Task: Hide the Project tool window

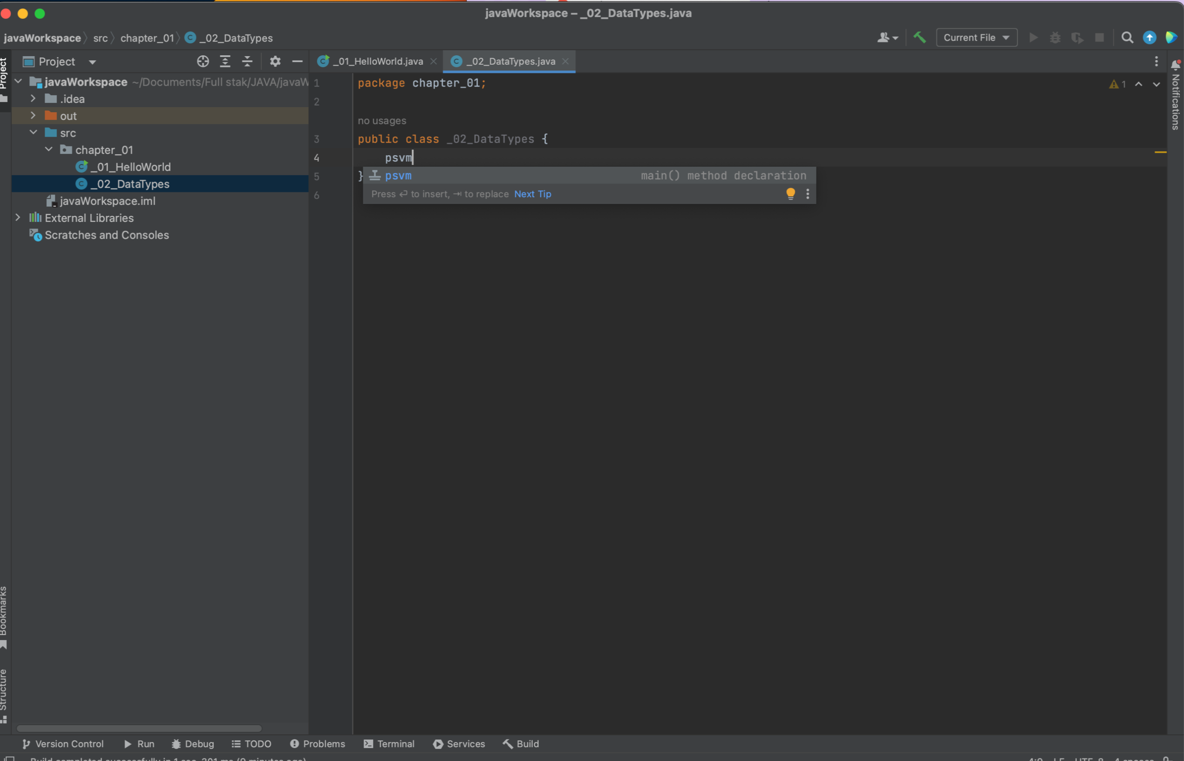Action: coord(297,61)
